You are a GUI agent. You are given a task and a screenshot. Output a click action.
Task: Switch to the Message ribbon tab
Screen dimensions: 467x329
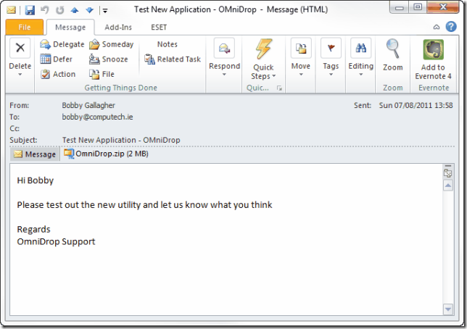point(70,27)
